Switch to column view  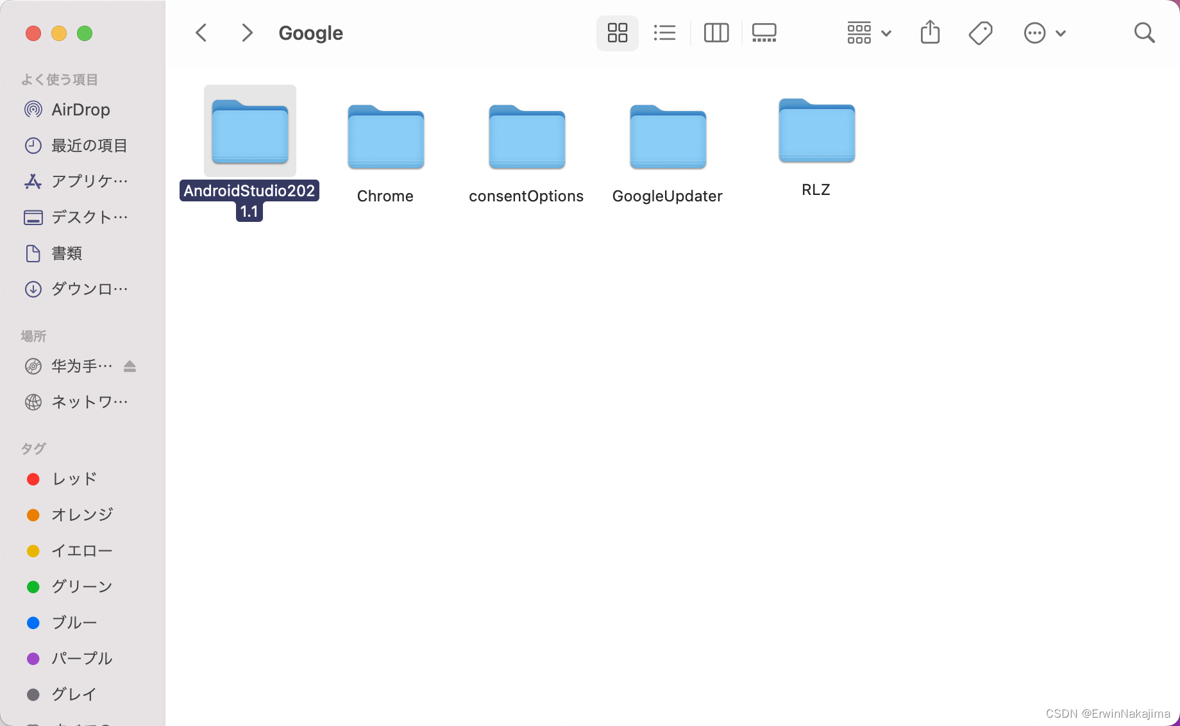click(716, 33)
